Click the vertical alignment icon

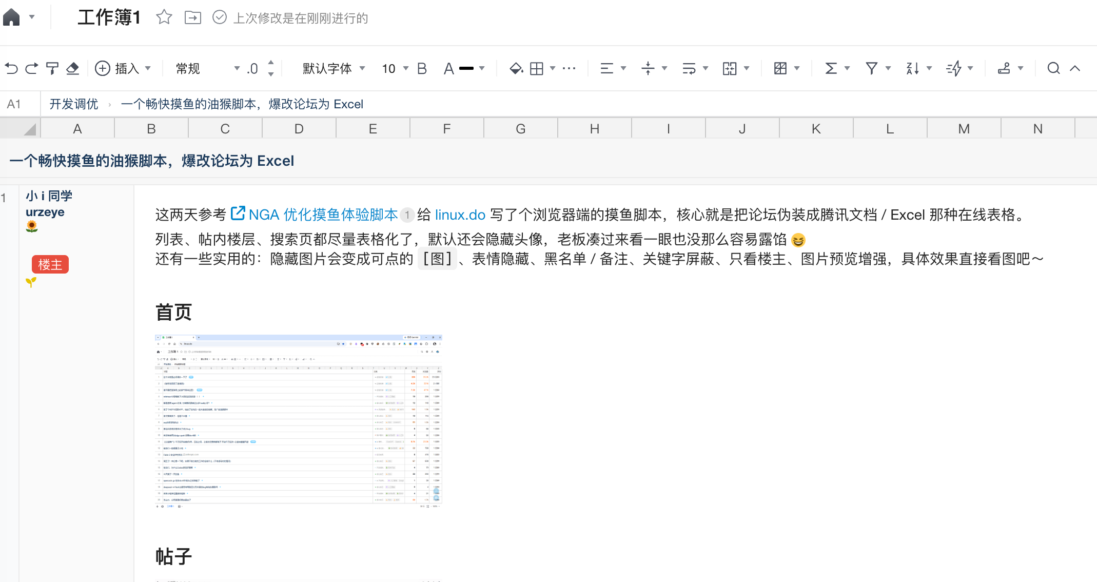(648, 68)
